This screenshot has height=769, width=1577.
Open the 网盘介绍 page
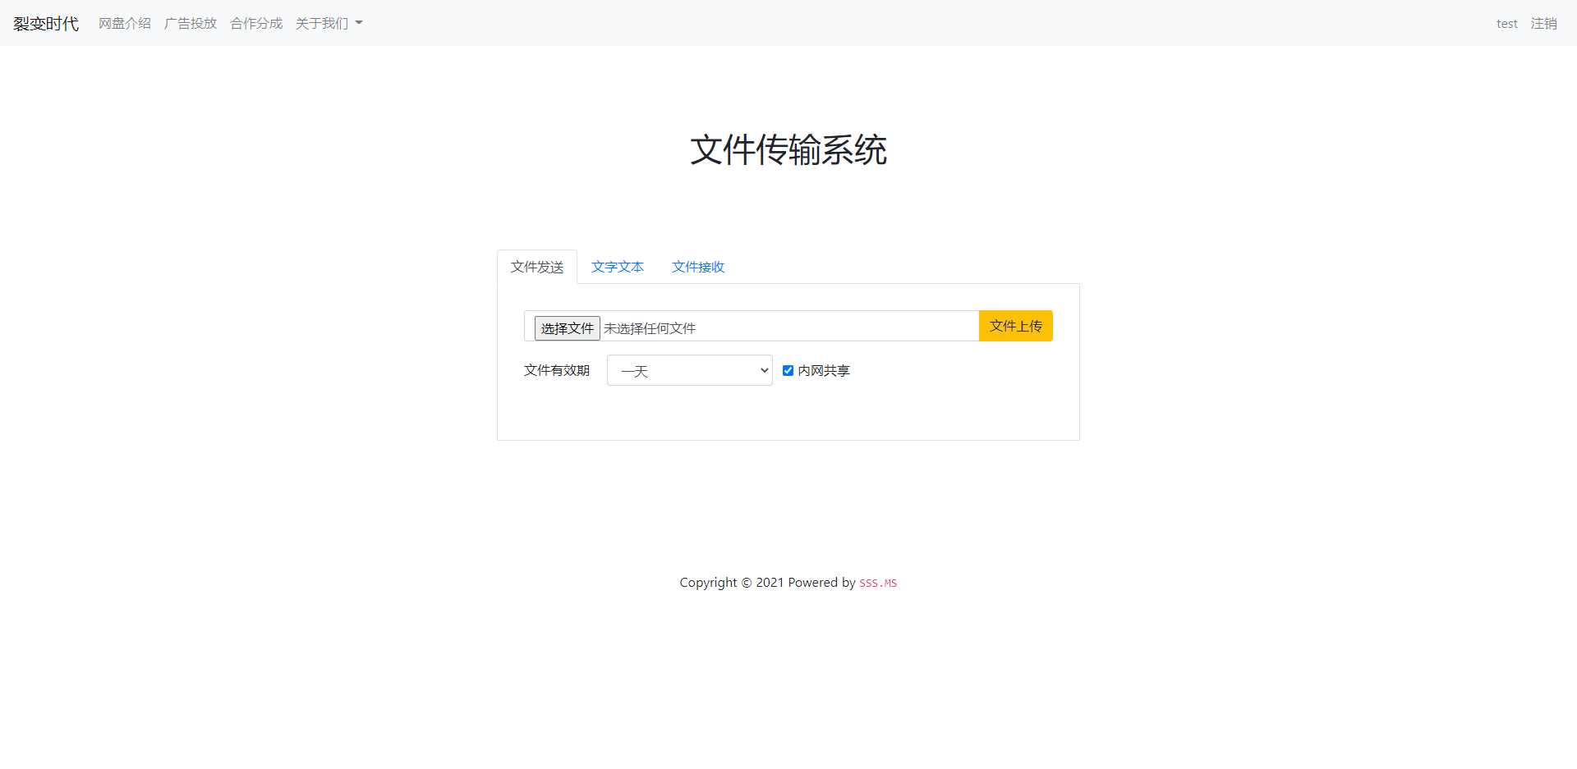124,23
